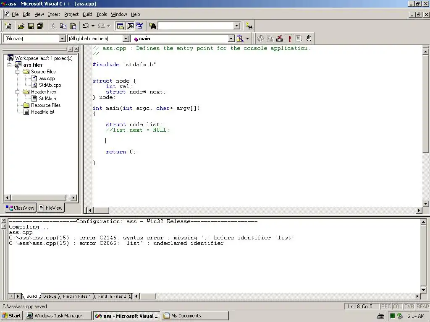Viewport: 430px width, 322px height.
Task: Click the editor vertical scrollbar down arrow
Action: click(x=426, y=203)
